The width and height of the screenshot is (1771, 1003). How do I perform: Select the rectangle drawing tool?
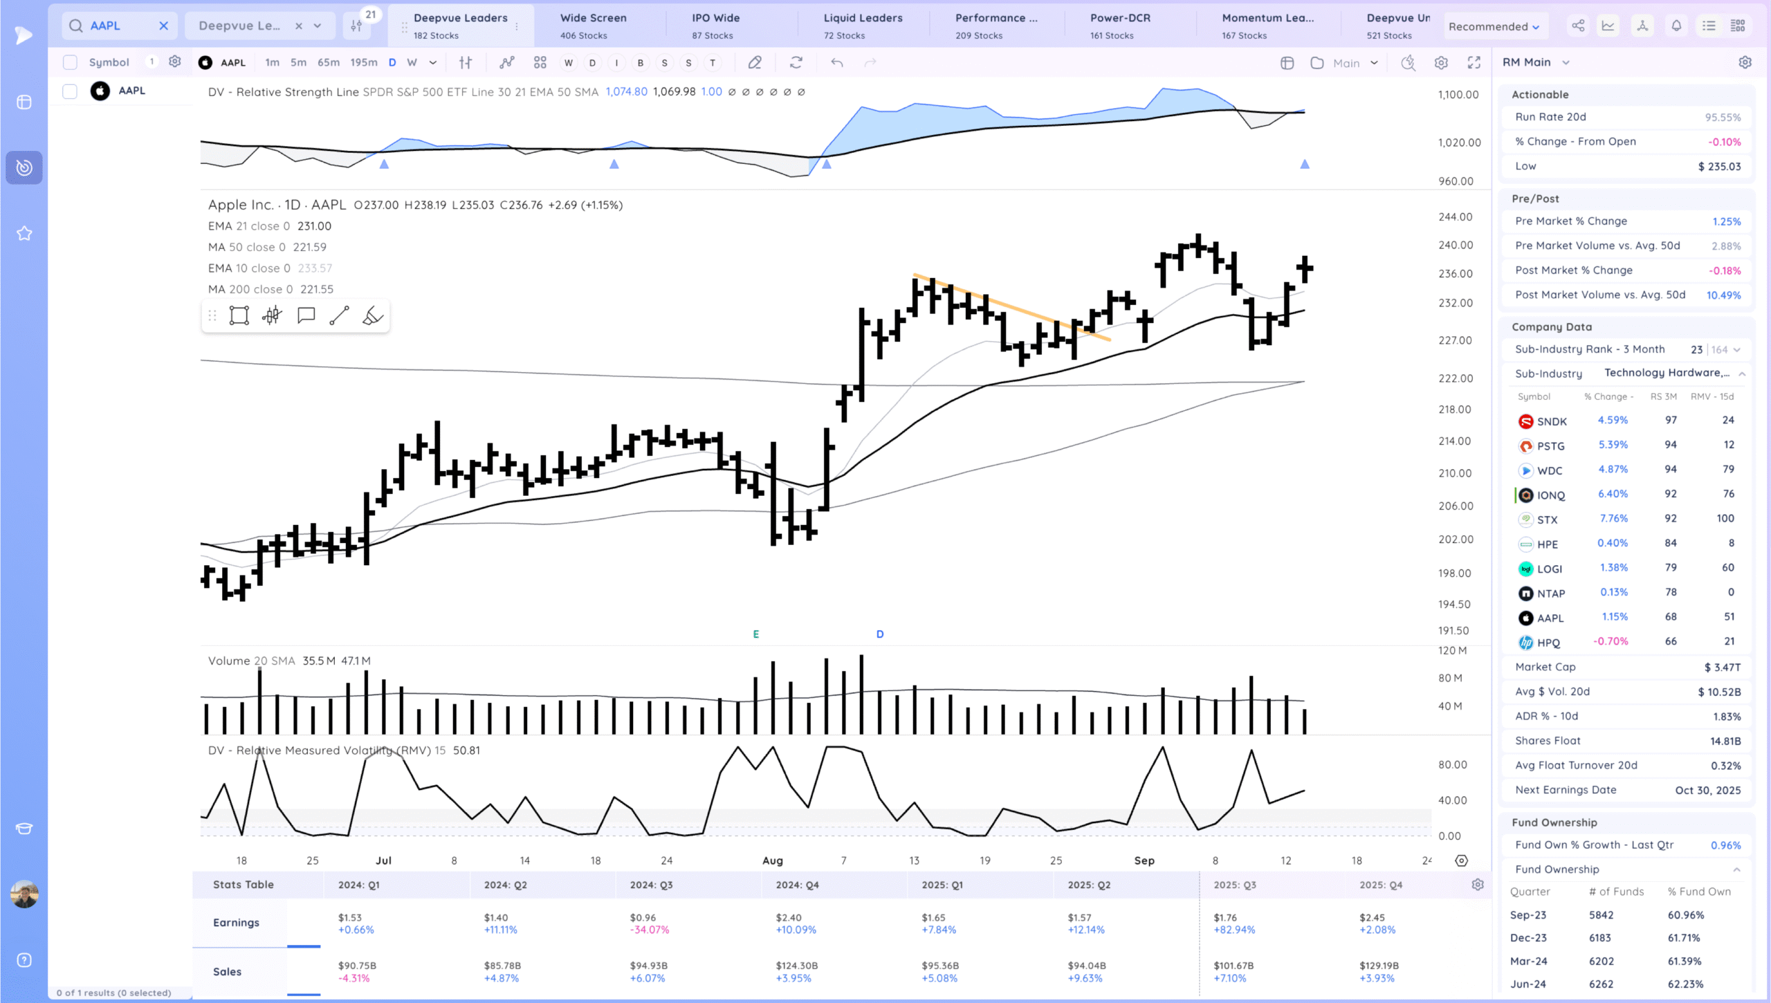pos(239,315)
